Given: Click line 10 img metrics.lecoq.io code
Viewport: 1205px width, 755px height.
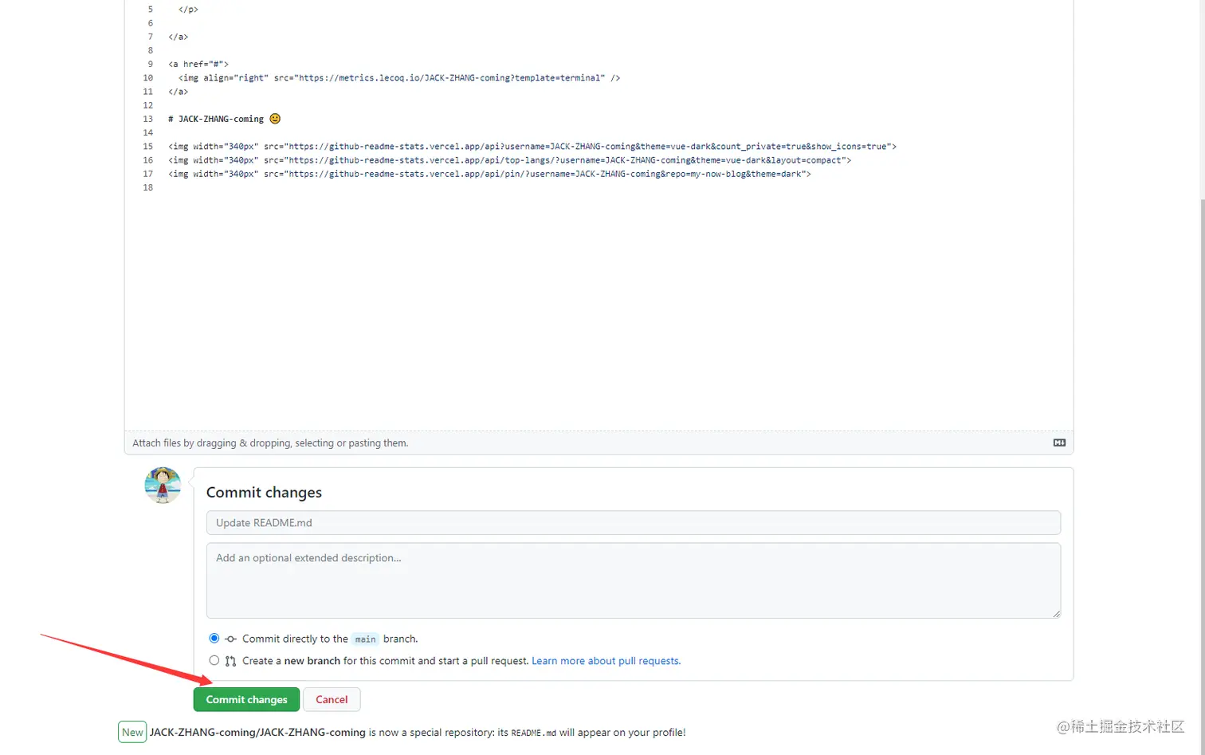Looking at the screenshot, I should pos(399,78).
